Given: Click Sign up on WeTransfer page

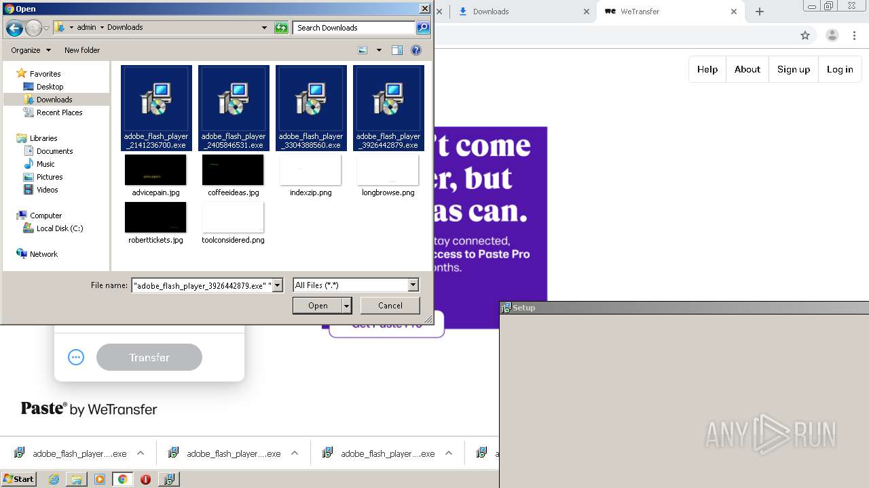Looking at the screenshot, I should click(x=794, y=69).
